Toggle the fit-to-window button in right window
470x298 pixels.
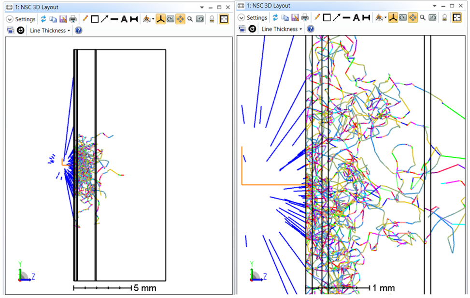coord(456,17)
